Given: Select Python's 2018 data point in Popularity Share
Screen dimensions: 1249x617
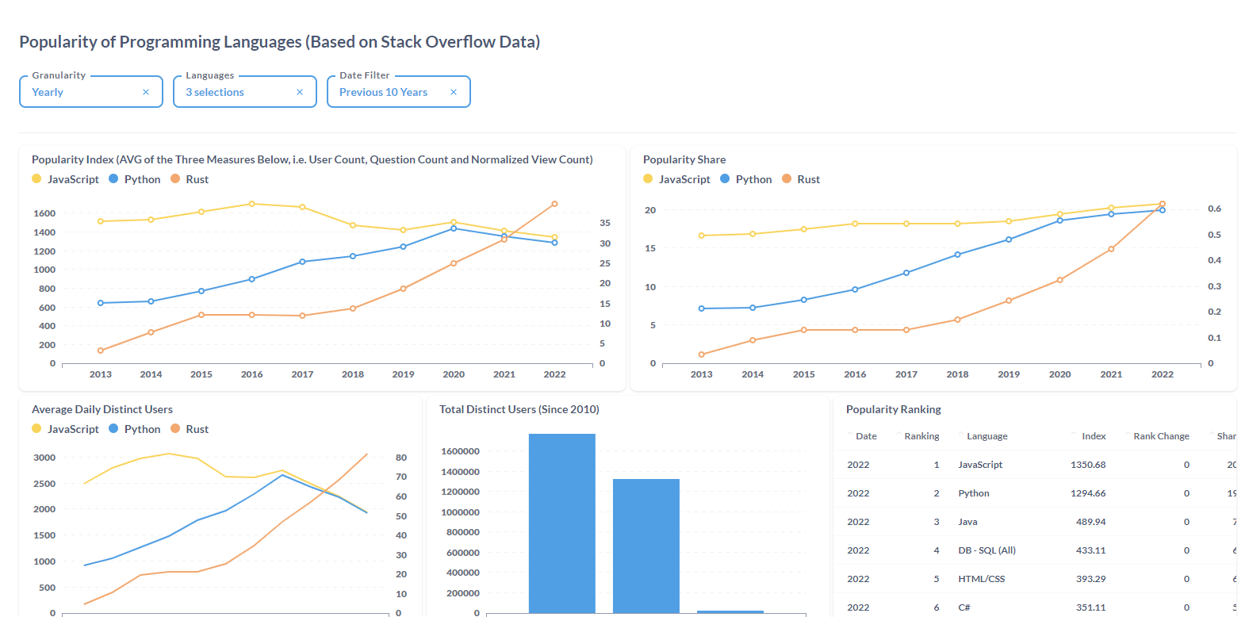Looking at the screenshot, I should (957, 255).
